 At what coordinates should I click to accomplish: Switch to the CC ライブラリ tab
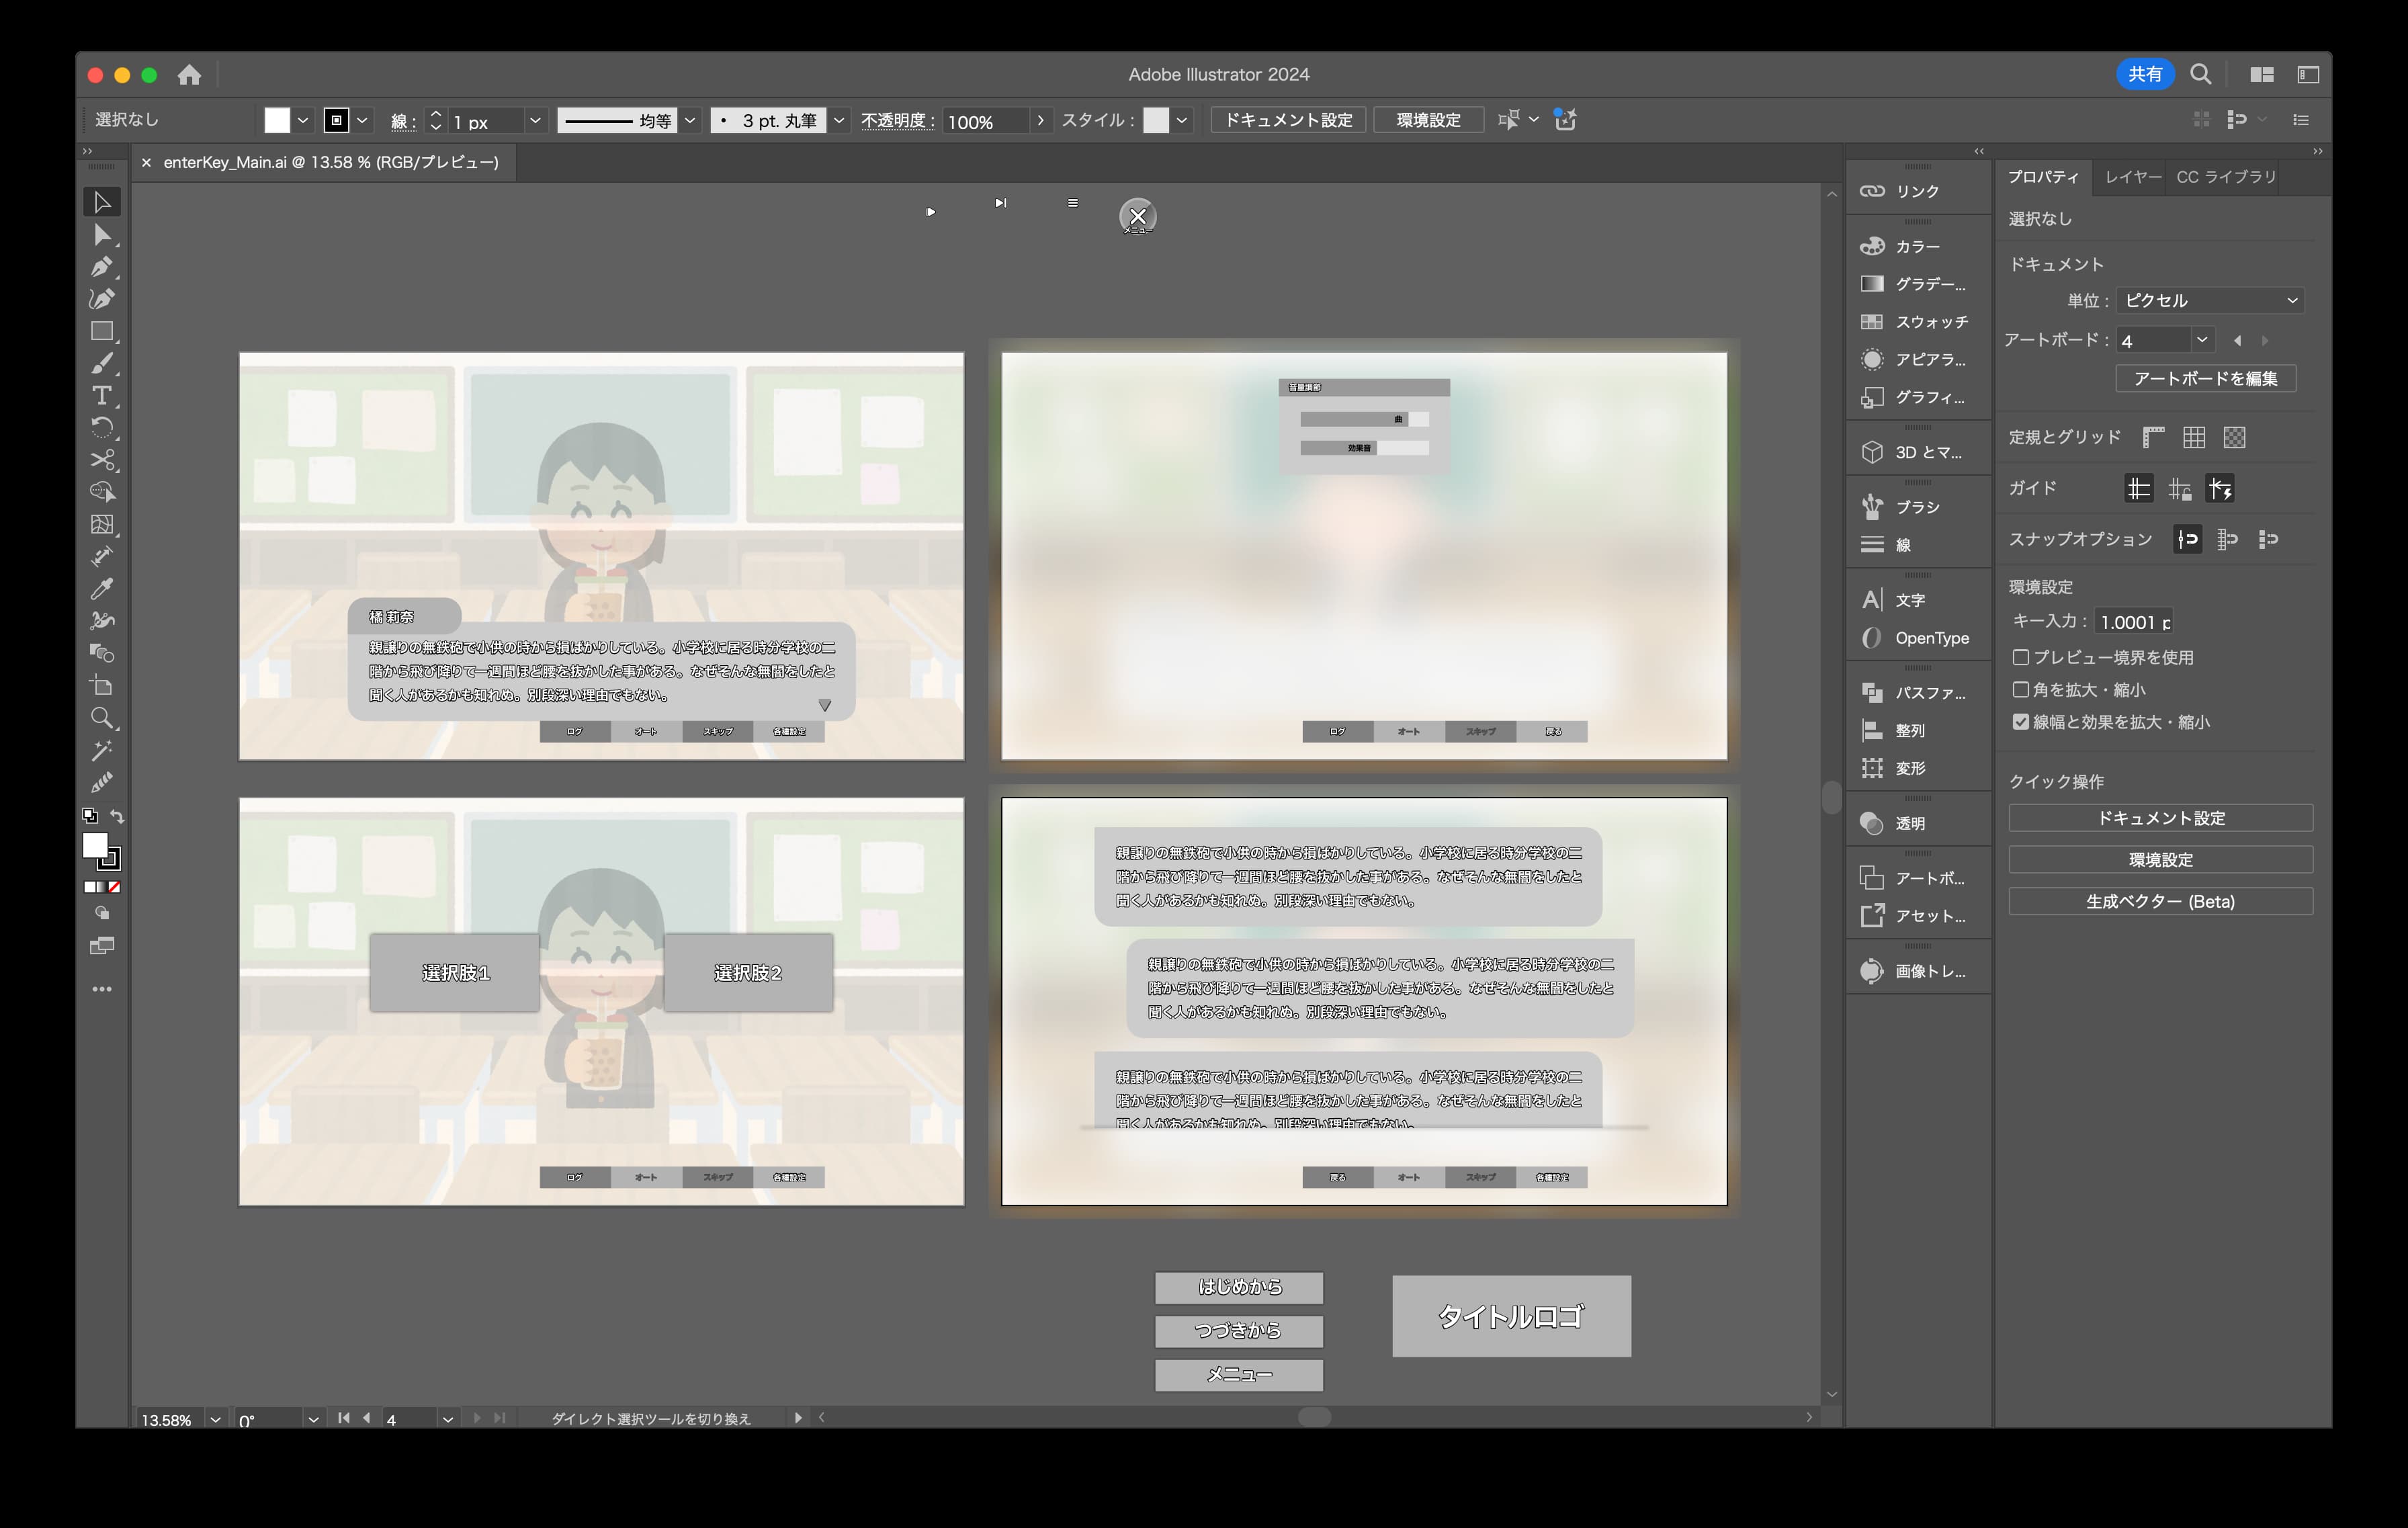2226,177
